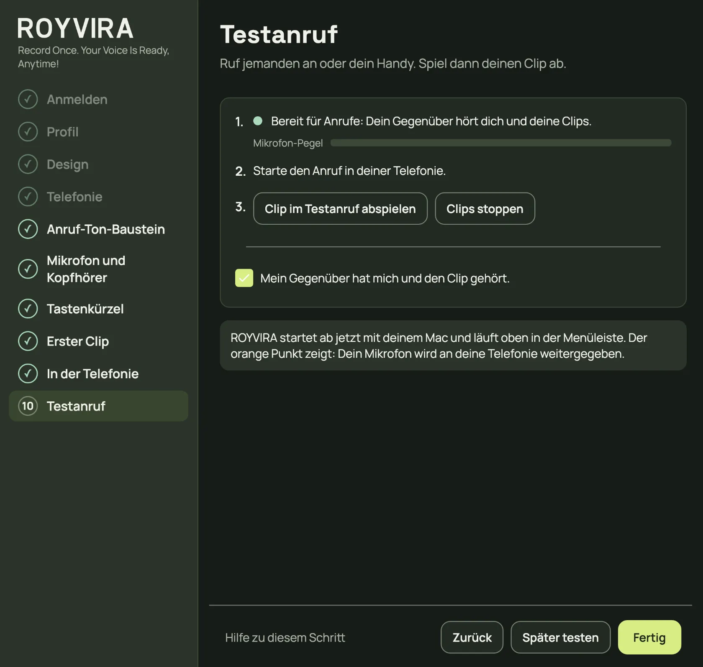Click the ROYVIRA startet ab jetzt info box
This screenshot has height=667, width=703.
(x=453, y=345)
